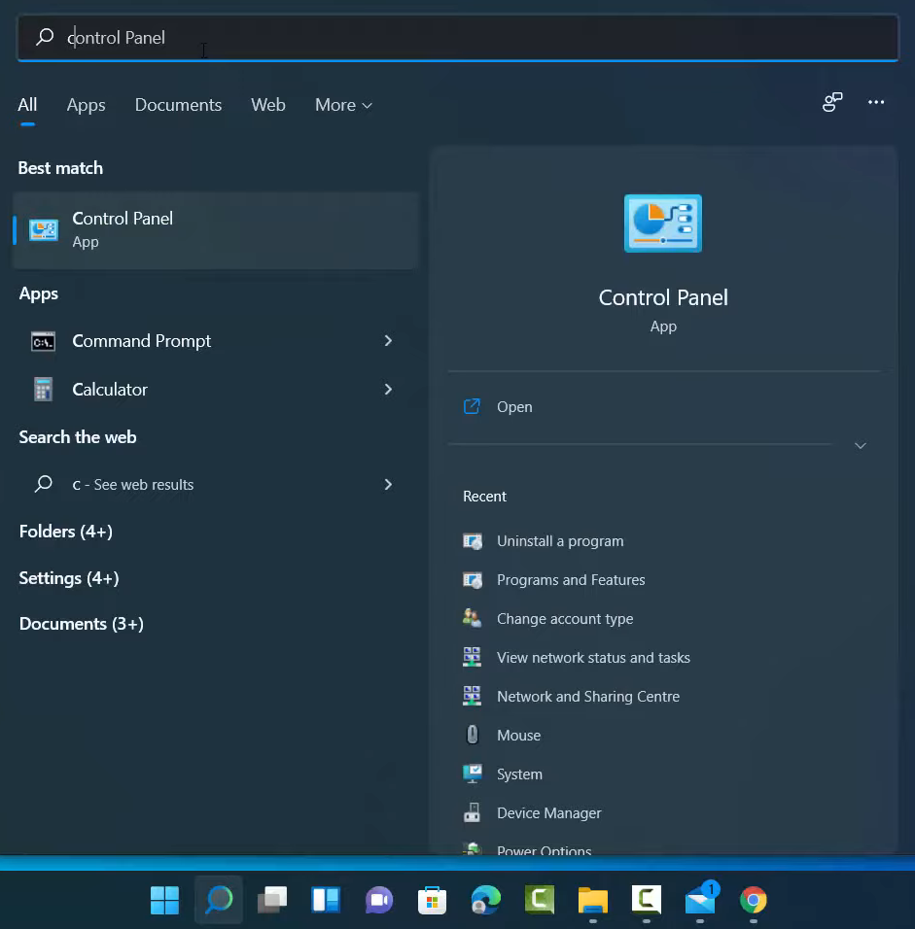Click the three-dots options icon
The width and height of the screenshot is (915, 929).
click(x=876, y=103)
